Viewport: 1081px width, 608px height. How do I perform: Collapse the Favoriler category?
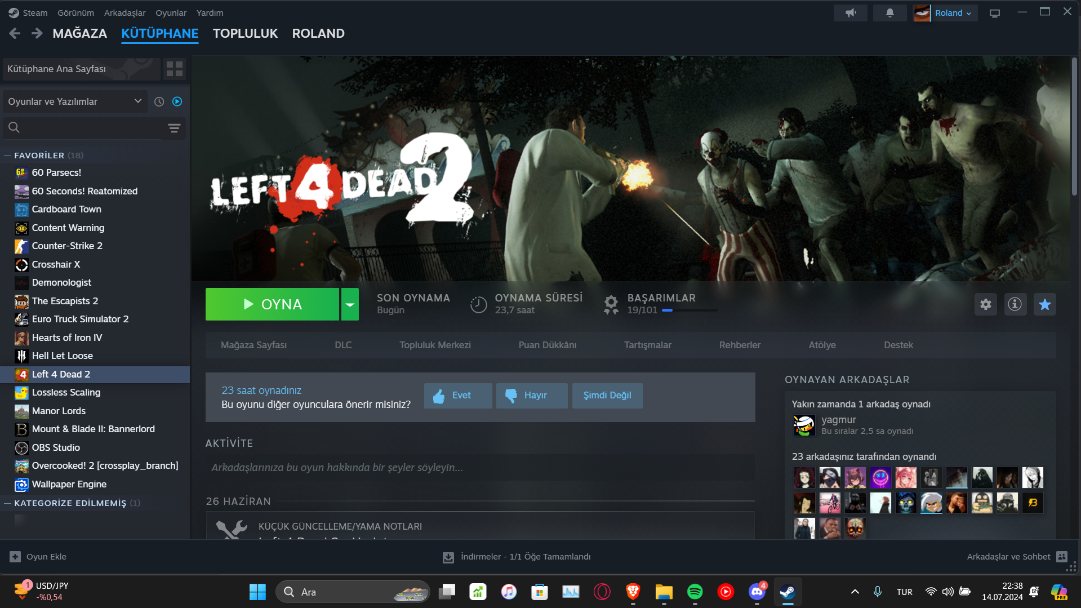click(8, 156)
